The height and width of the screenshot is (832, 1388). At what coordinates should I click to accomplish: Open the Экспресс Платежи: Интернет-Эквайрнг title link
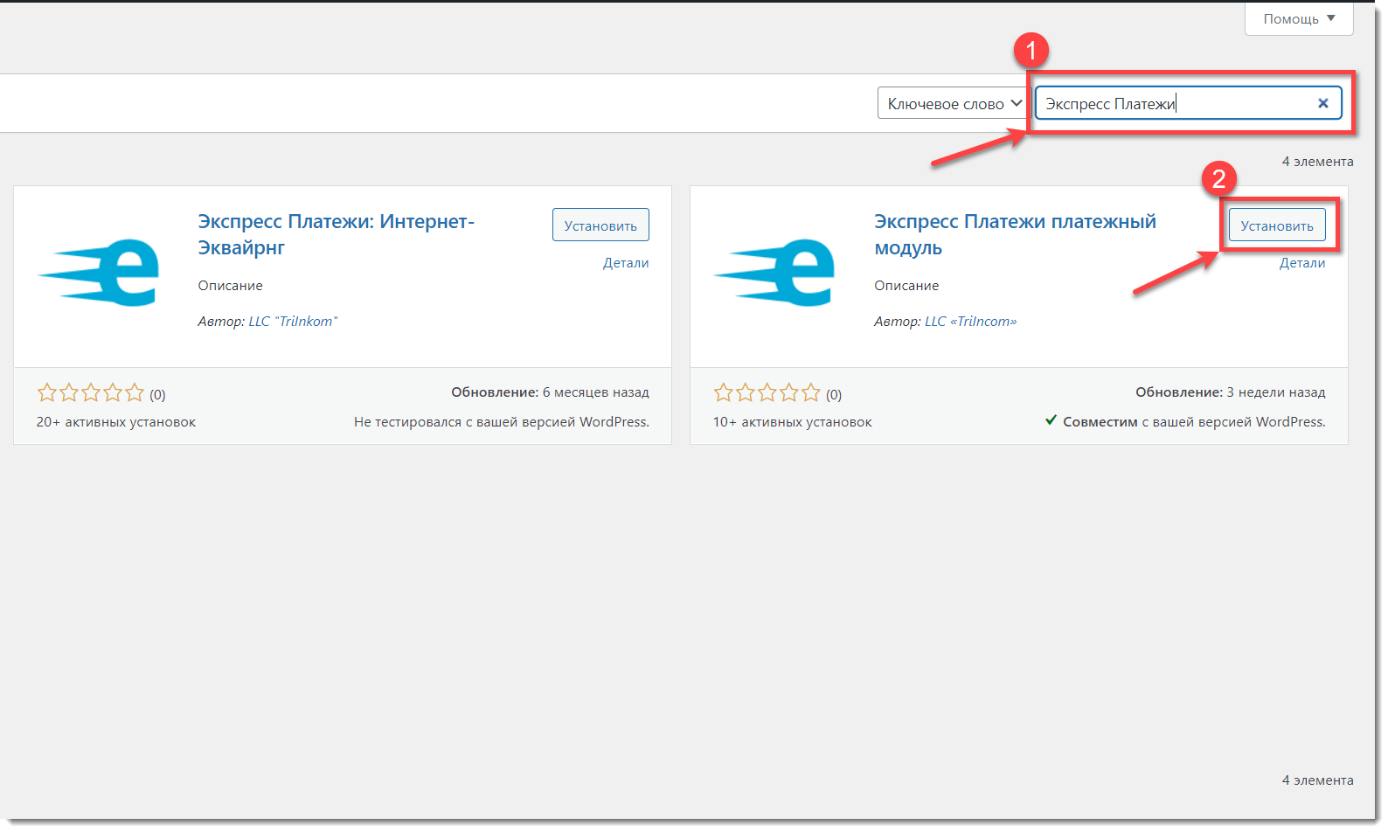(x=336, y=234)
